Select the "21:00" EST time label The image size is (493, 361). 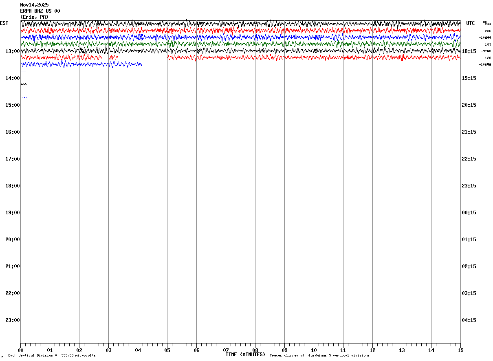[12, 266]
